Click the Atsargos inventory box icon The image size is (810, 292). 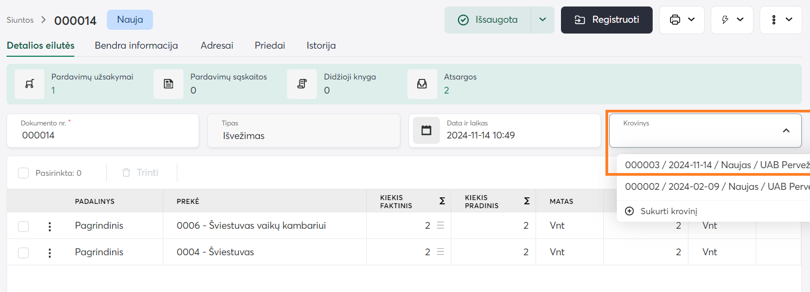422,84
